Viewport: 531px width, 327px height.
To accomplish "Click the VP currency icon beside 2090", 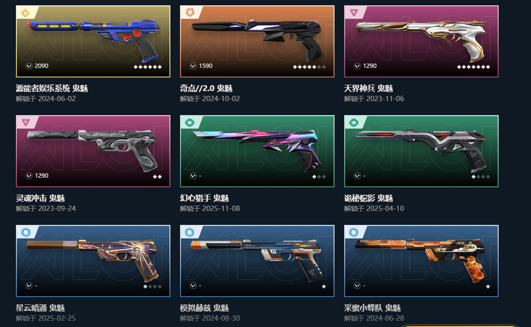I will tap(29, 66).
